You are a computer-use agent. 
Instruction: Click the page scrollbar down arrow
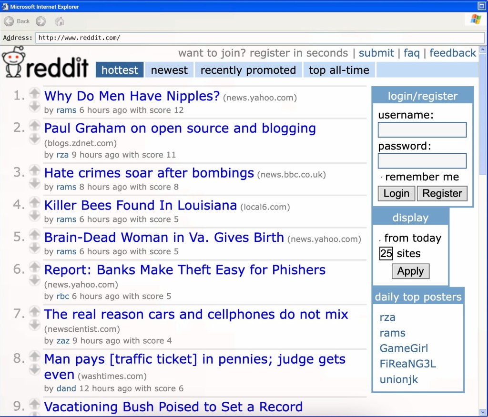tap(483, 412)
